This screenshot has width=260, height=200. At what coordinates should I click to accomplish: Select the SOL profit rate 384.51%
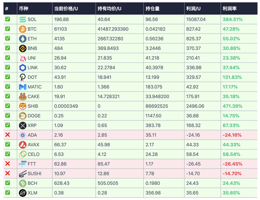232,20
